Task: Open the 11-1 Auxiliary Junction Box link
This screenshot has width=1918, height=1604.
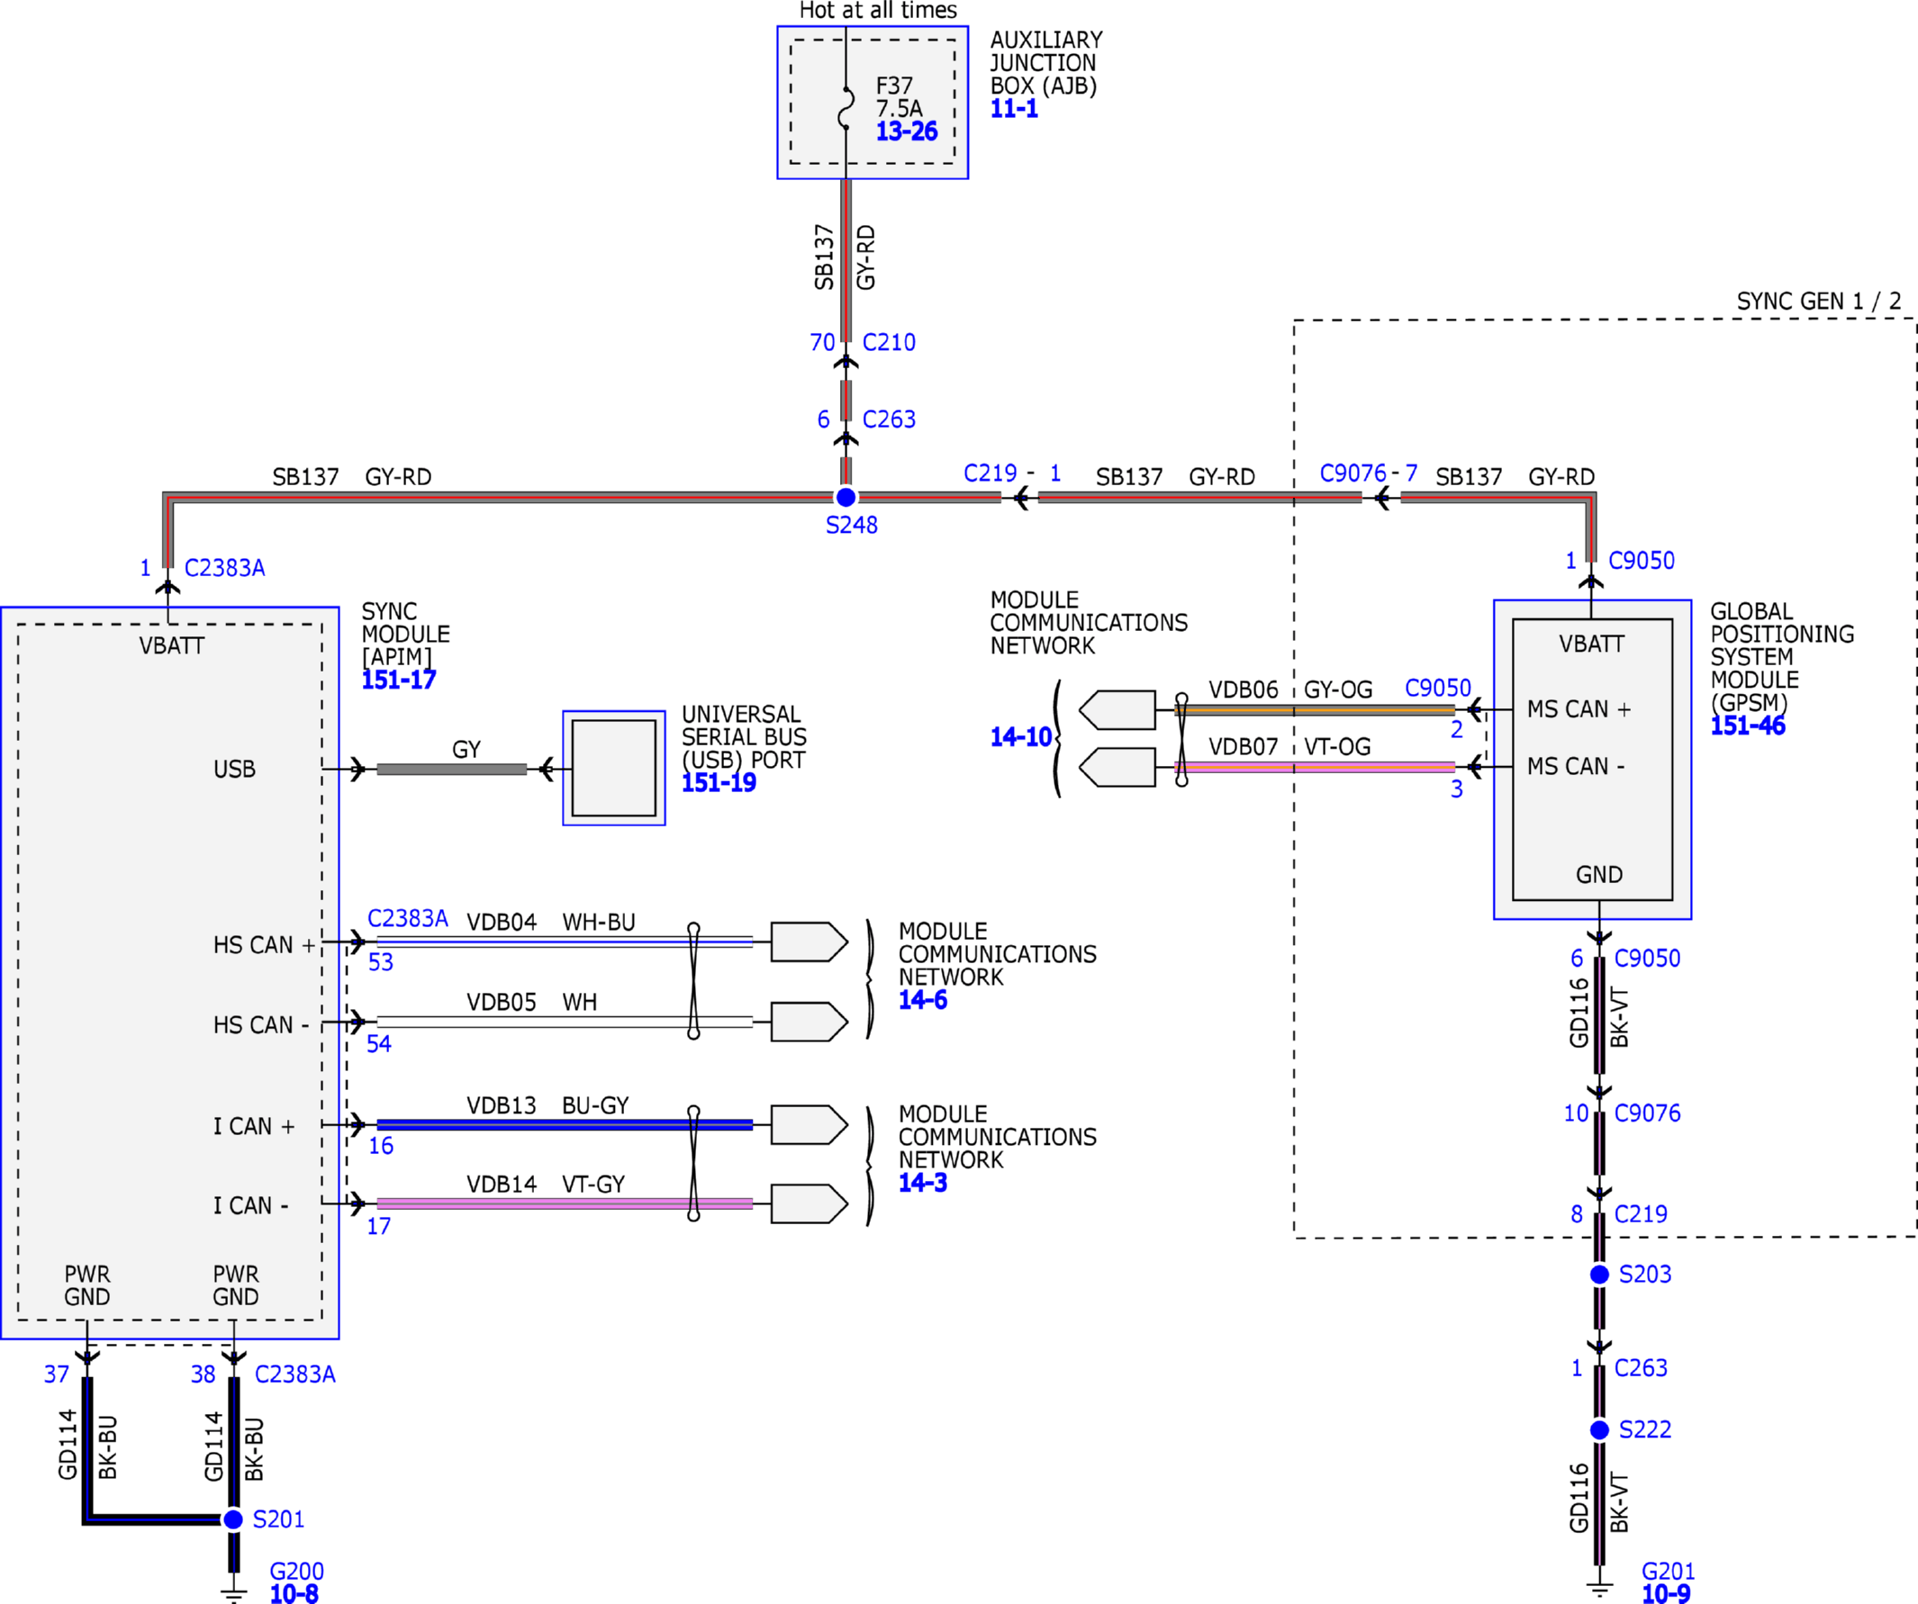Action: (1014, 109)
